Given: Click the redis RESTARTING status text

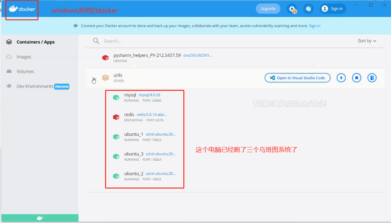Looking at the screenshot, I should click(134, 120).
